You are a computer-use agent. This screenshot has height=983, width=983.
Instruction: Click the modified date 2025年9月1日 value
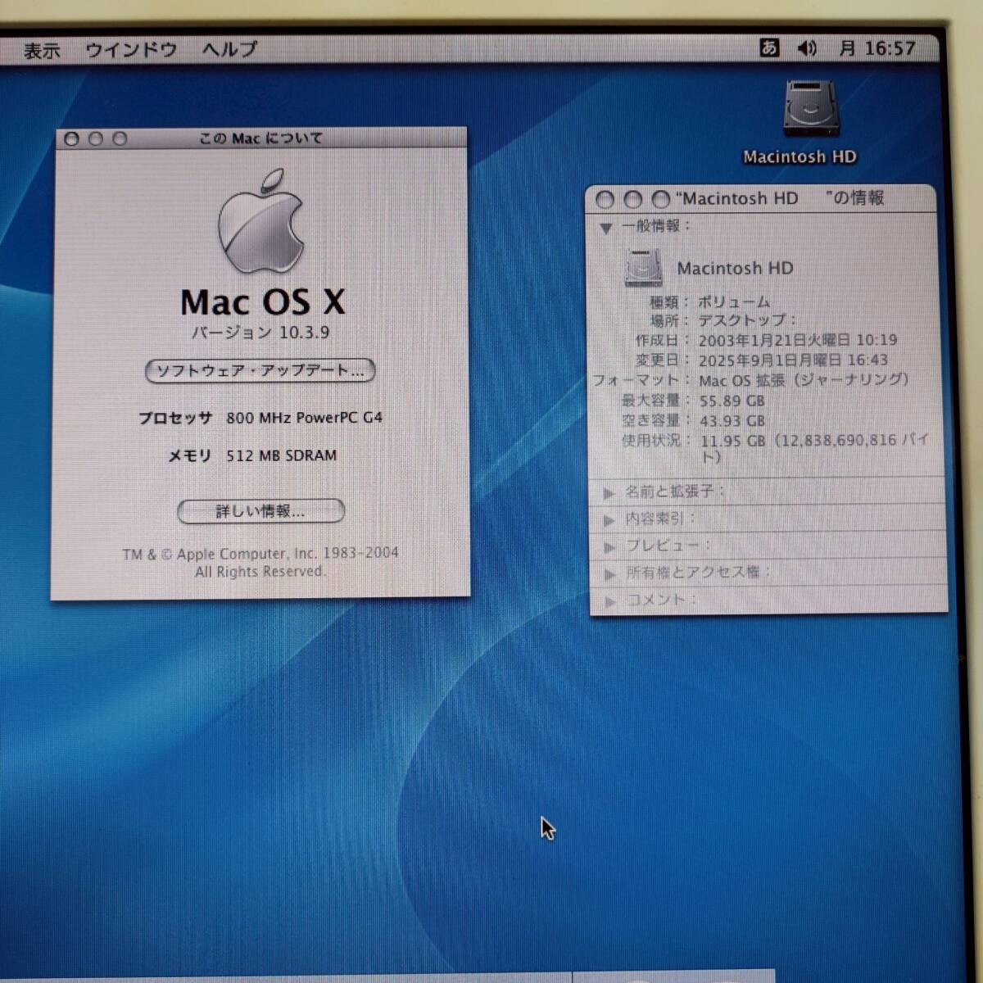pyautogui.click(x=793, y=360)
